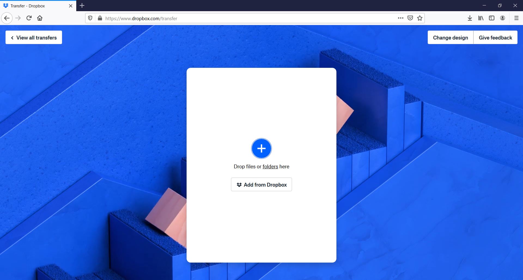Screen dimensions: 523x280
Task: Toggle the browser sidebar
Action: point(492,18)
